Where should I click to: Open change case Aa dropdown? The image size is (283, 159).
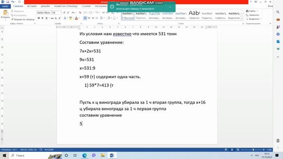[73, 13]
